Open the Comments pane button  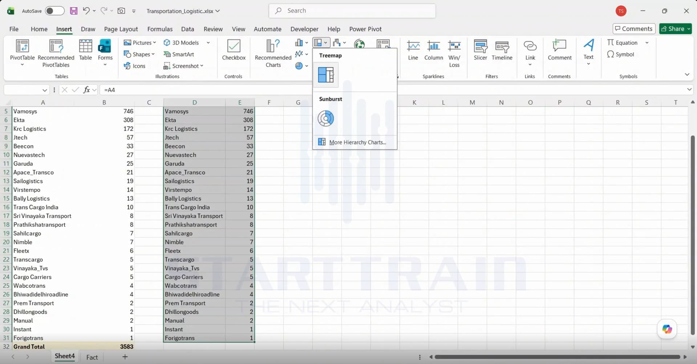click(x=634, y=29)
